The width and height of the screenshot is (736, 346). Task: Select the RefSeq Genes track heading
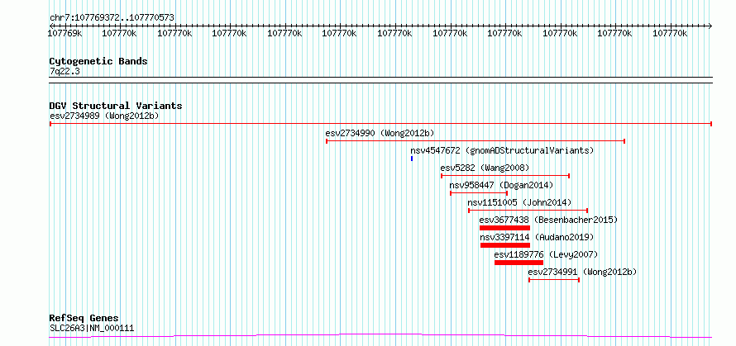pos(84,319)
